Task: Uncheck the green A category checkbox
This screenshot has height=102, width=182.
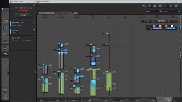Action: tap(151, 26)
